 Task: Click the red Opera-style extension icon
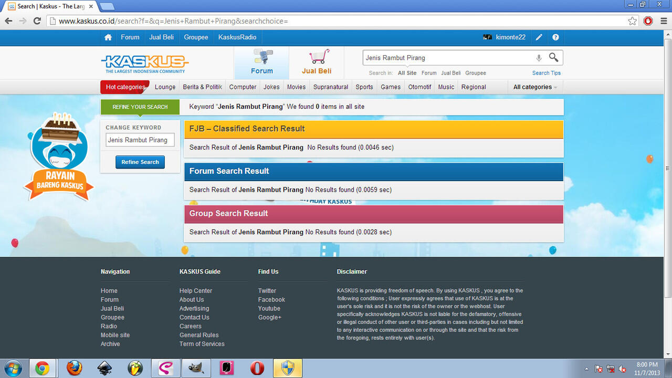648,21
